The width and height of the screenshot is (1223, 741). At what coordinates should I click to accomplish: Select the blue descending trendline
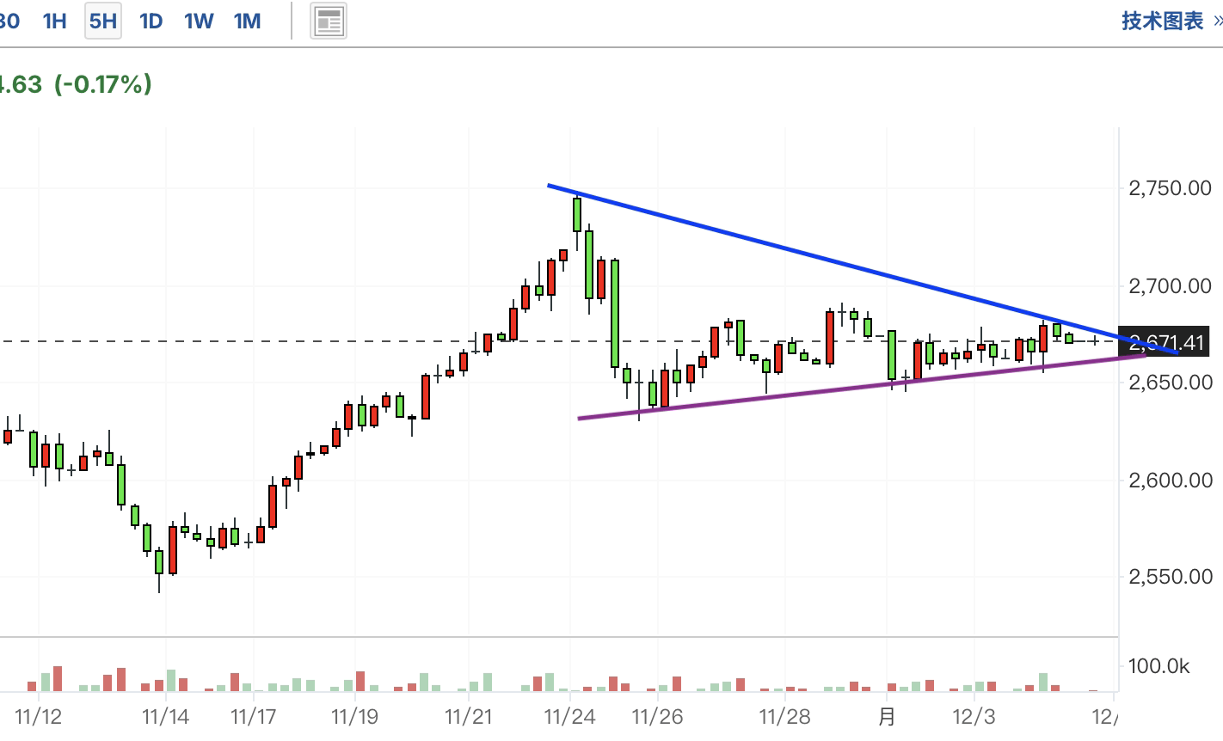coord(863,268)
